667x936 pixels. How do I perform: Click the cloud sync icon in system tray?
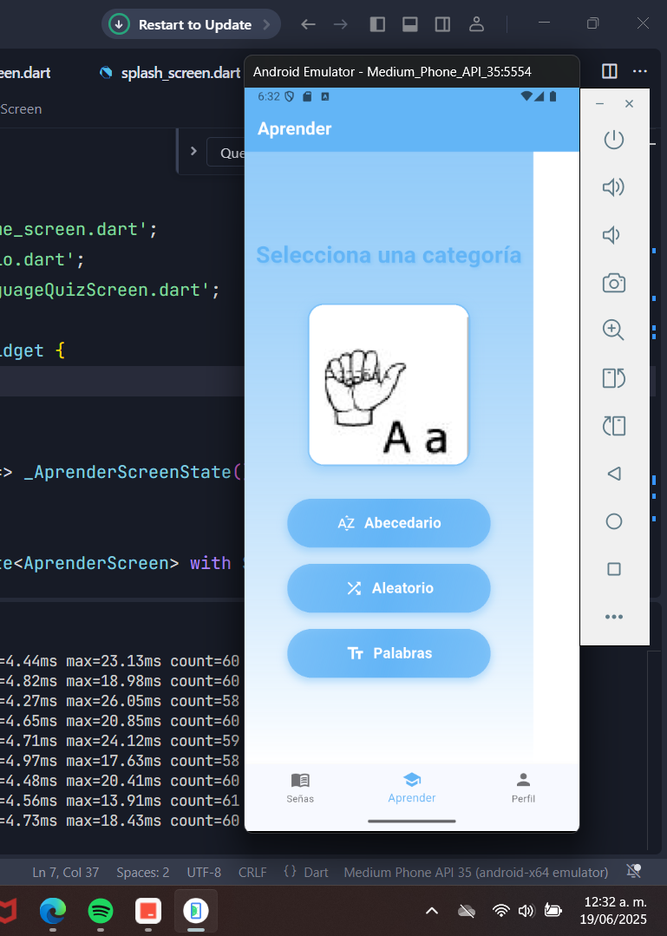coord(466,911)
